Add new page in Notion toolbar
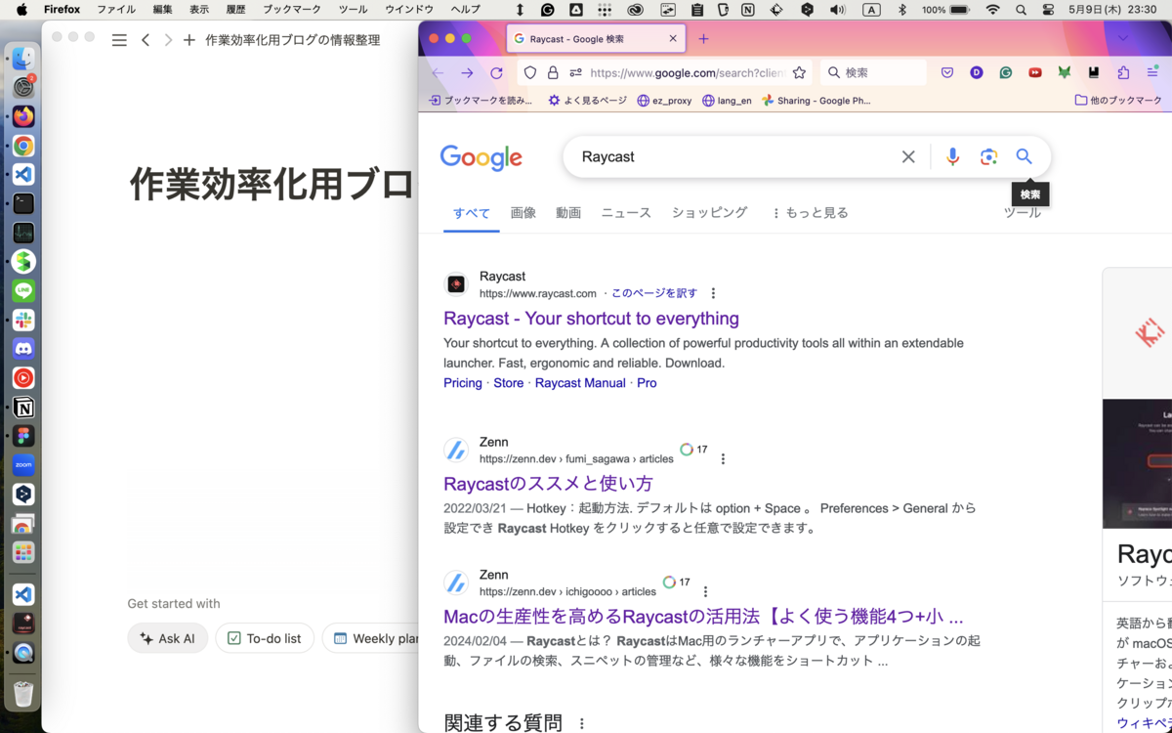 click(189, 40)
